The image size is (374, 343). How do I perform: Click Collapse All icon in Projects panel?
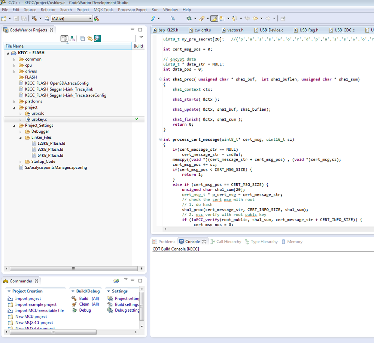(x=82, y=38)
